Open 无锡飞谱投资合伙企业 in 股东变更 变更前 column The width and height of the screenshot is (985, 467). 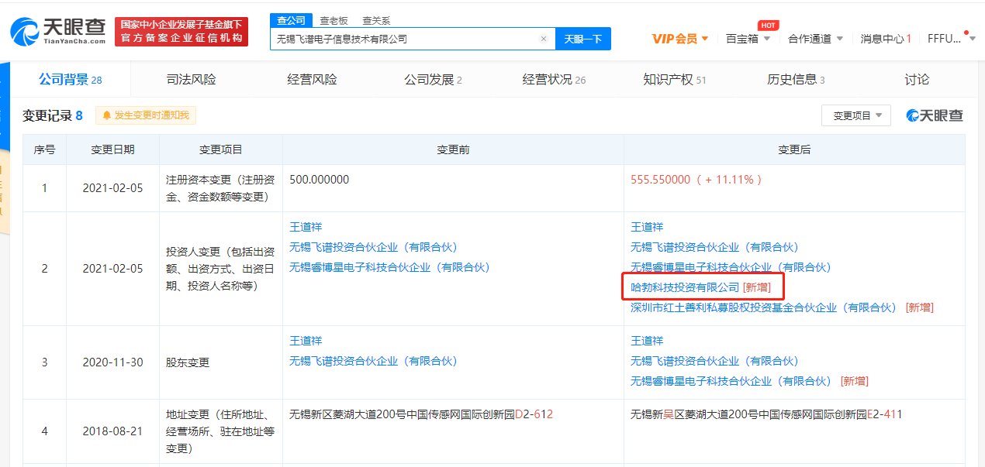click(x=373, y=361)
